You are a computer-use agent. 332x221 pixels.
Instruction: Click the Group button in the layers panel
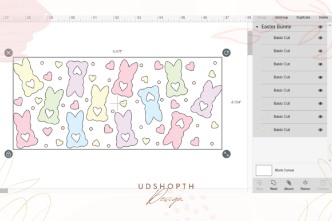click(262, 17)
